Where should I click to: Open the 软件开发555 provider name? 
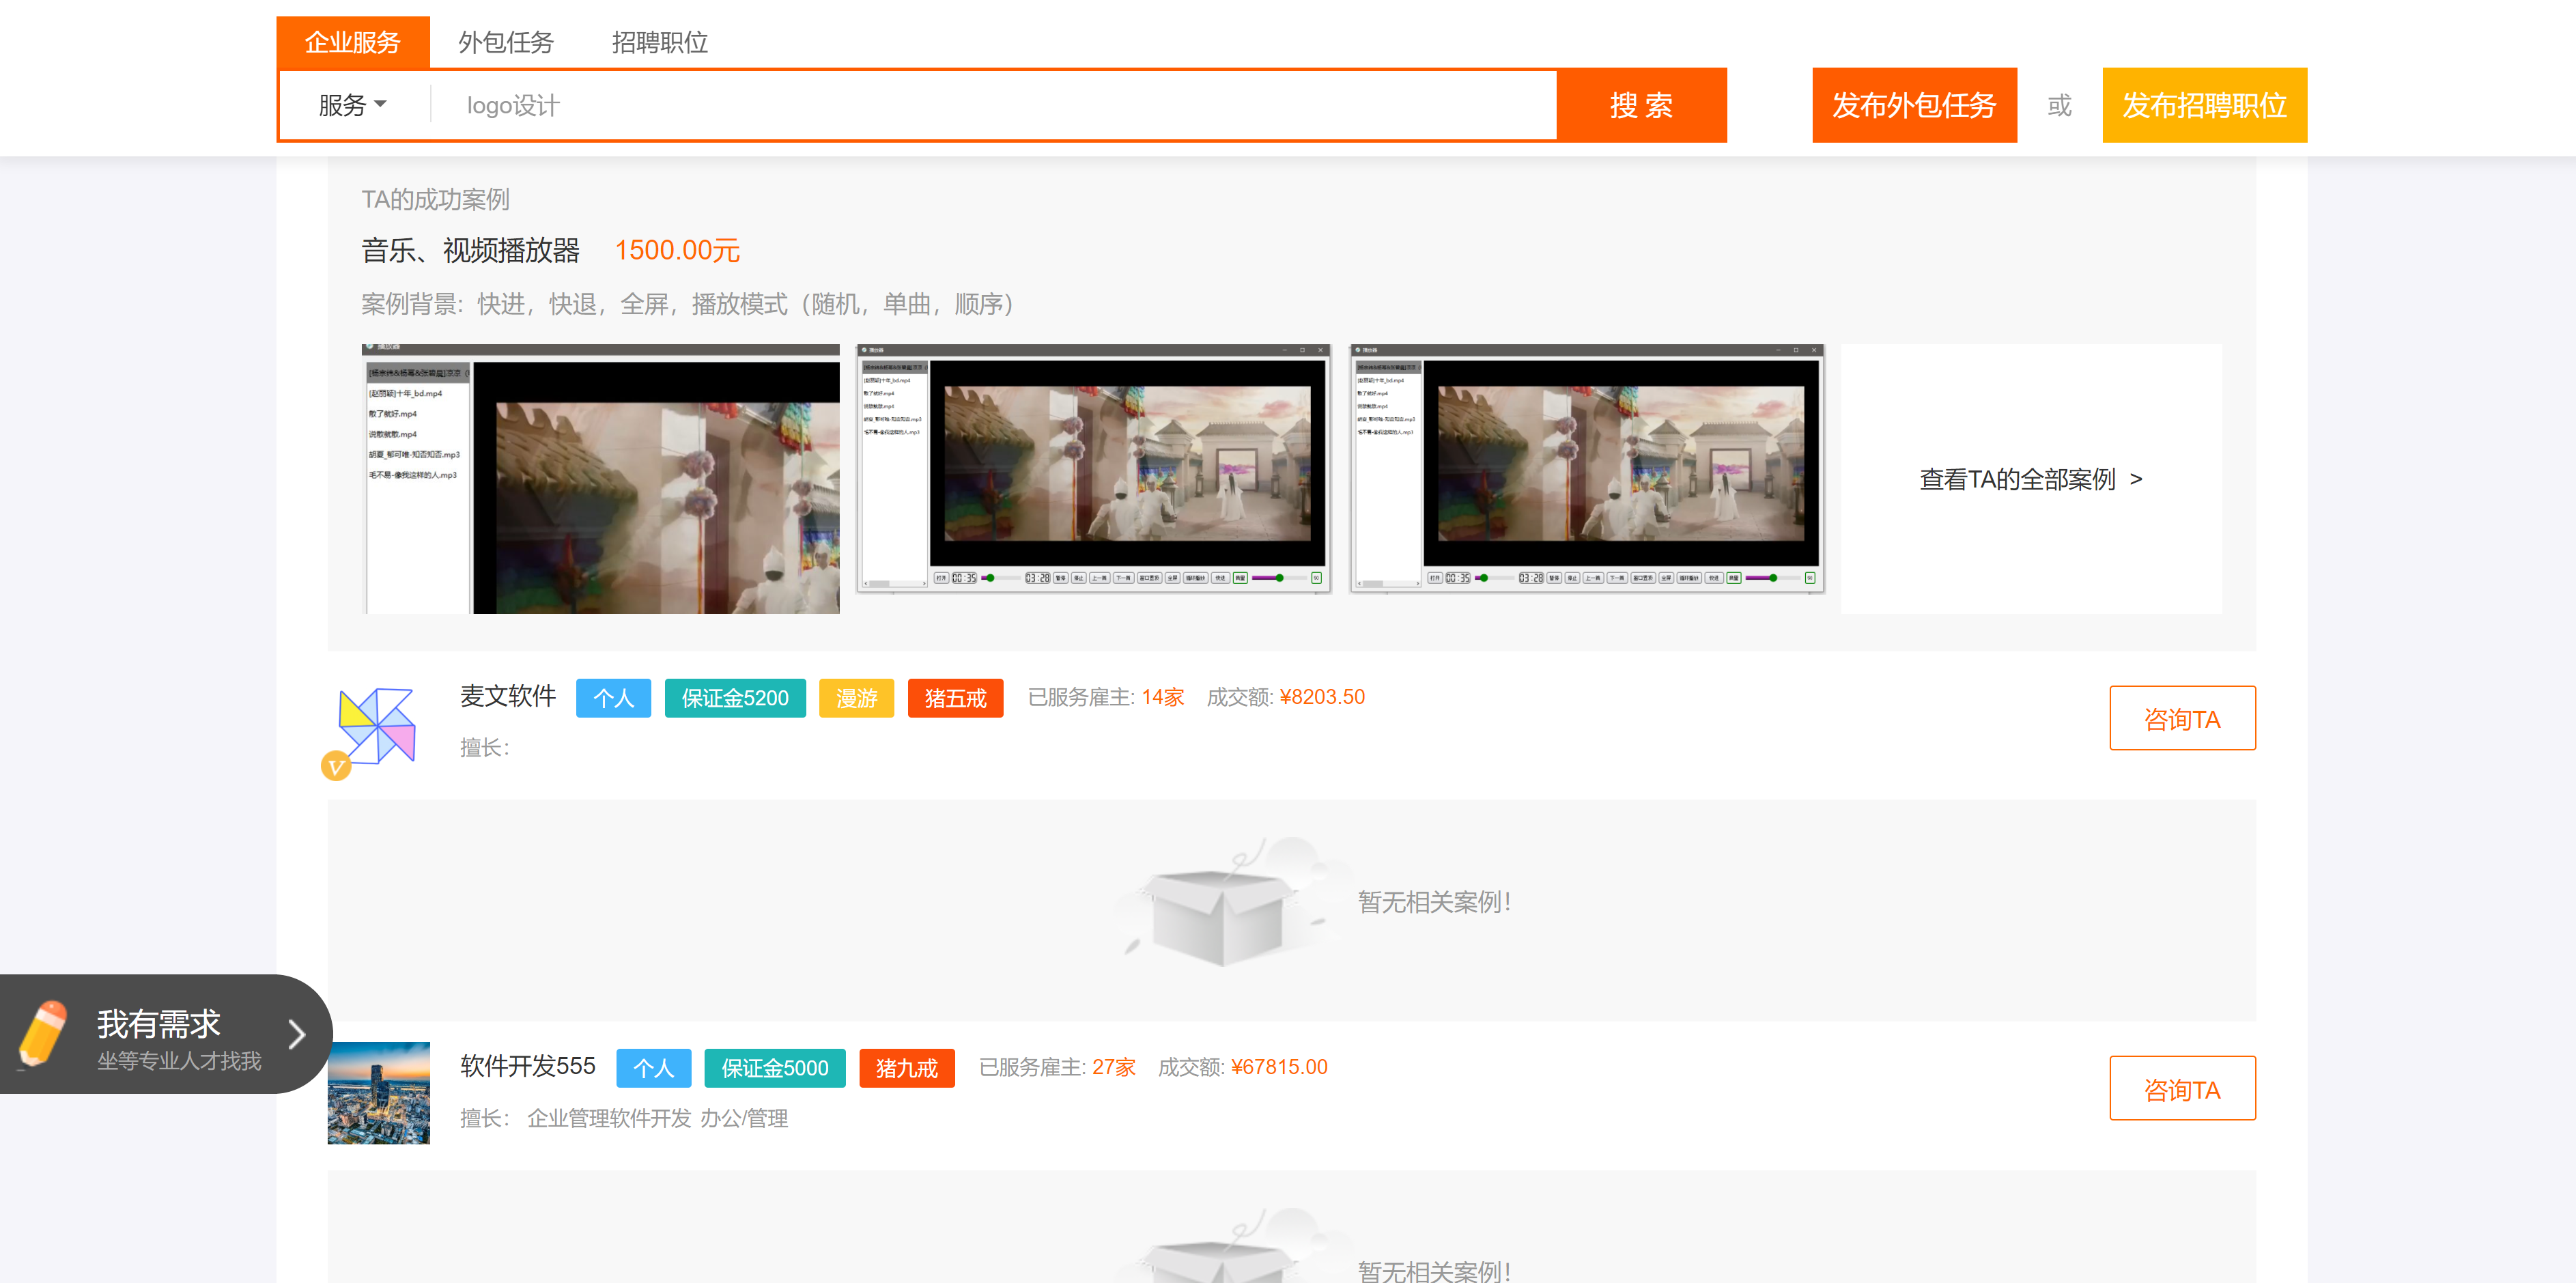[x=528, y=1066]
